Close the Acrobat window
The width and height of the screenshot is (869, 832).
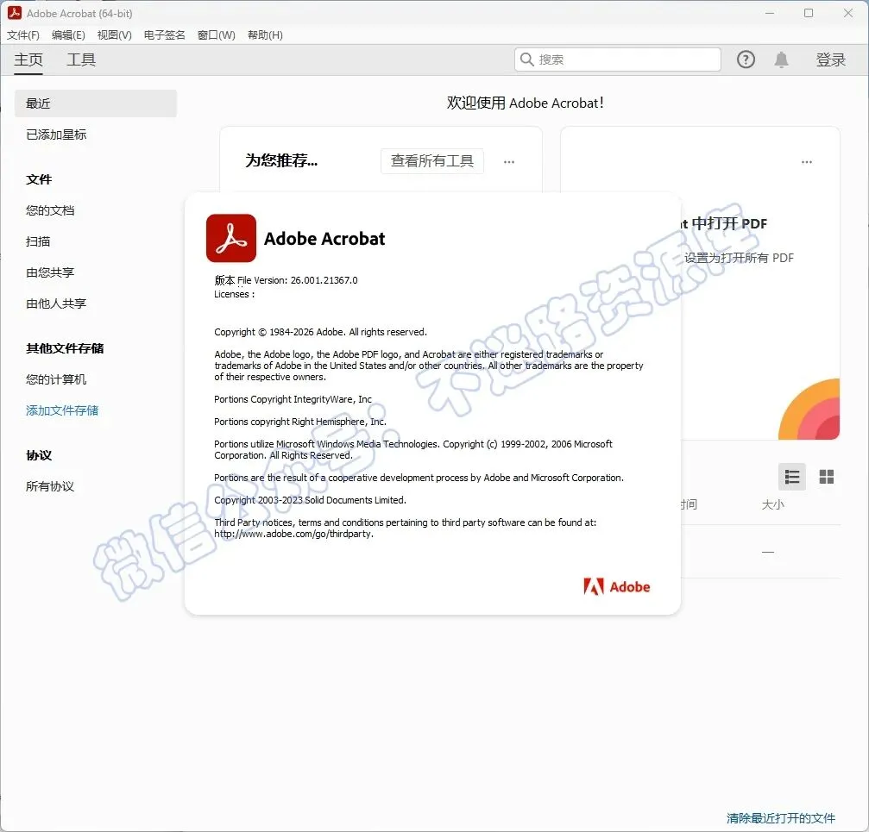[848, 13]
